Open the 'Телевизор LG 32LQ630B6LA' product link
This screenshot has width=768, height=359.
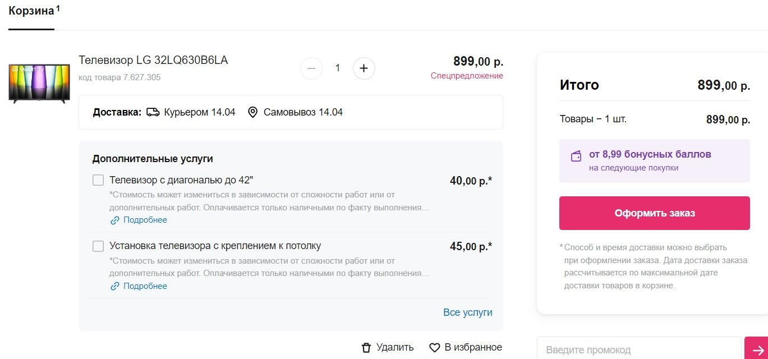pyautogui.click(x=153, y=61)
